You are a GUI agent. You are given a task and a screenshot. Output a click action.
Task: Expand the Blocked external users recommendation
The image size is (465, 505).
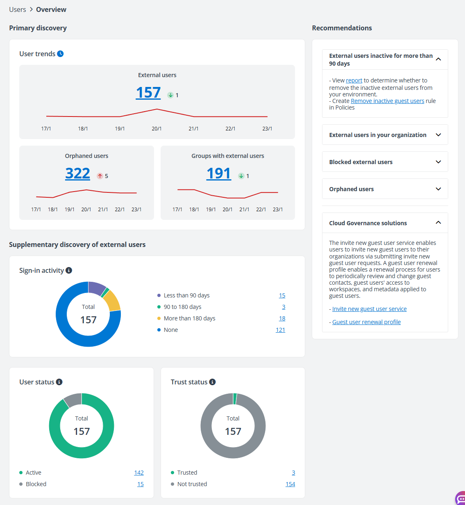(384, 162)
